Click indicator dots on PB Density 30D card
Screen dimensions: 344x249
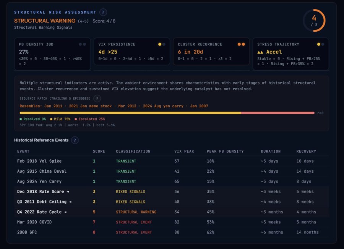(82, 44)
